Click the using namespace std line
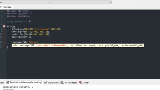Viewport: 160px width, 90px height. 19,21
